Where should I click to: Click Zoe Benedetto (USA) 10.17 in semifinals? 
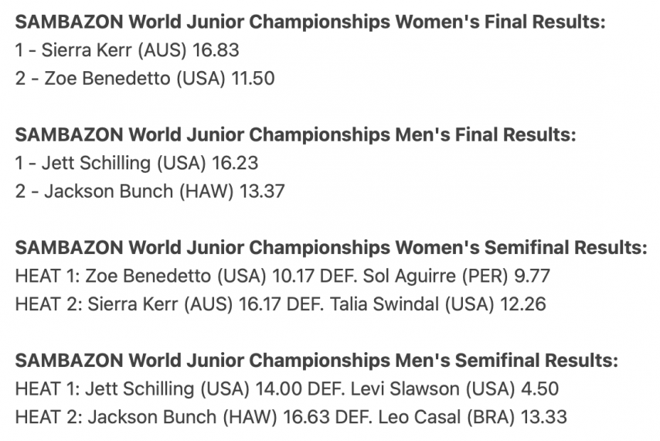(199, 276)
